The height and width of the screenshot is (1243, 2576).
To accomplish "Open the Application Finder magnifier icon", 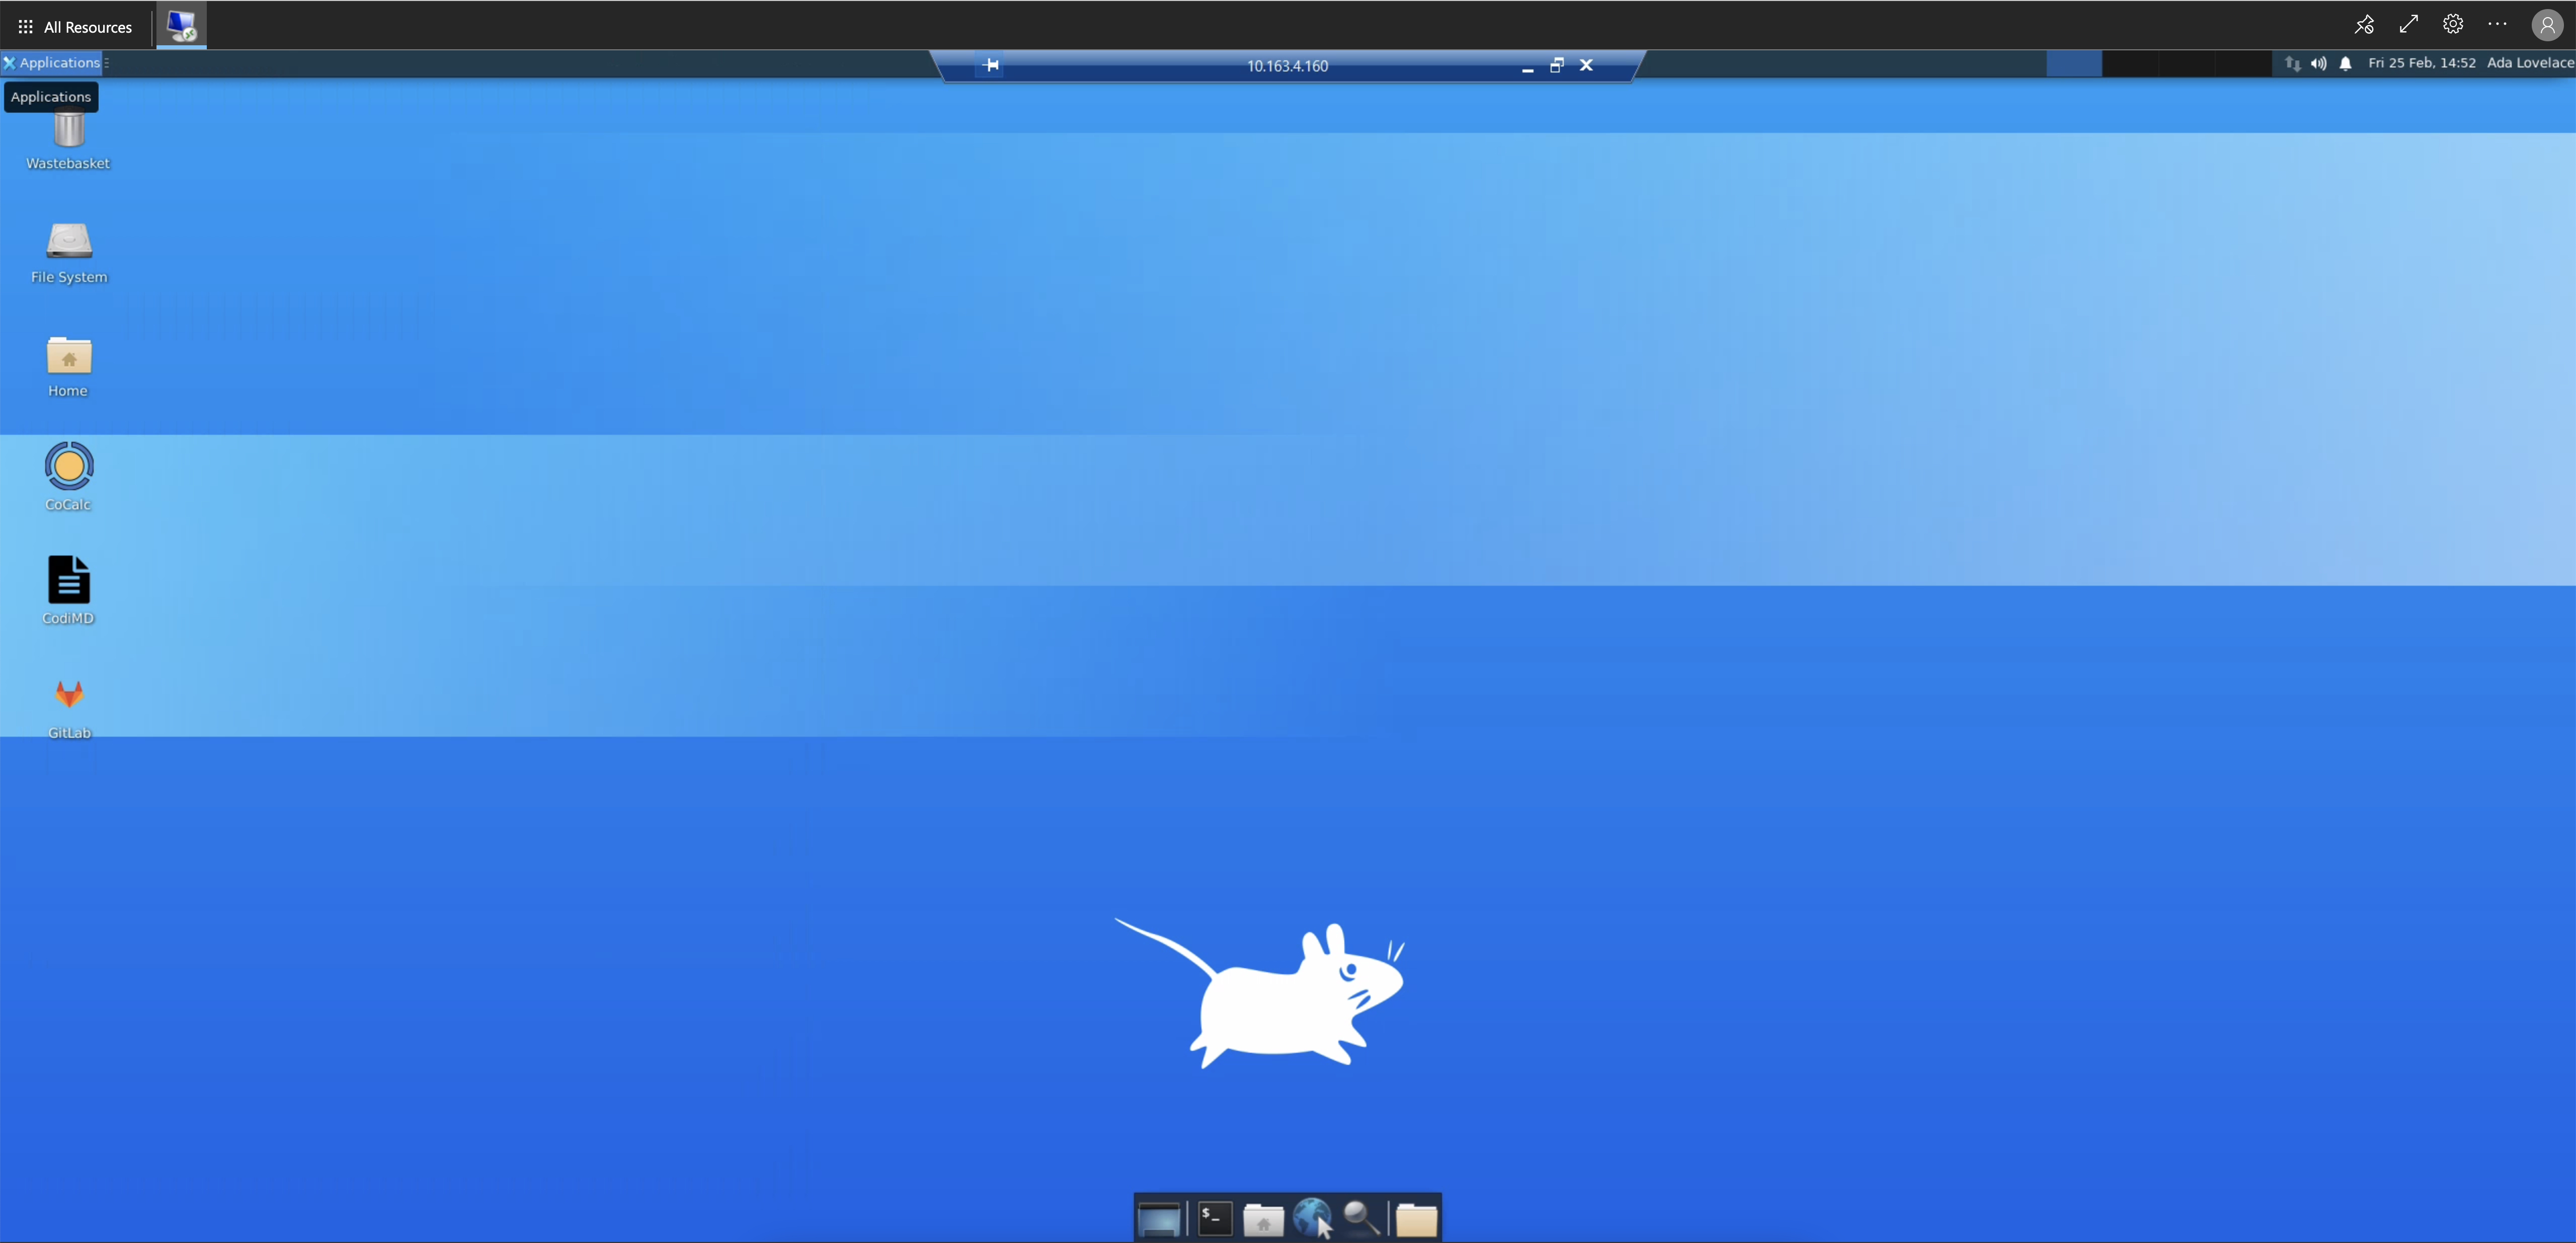I will click(x=1361, y=1218).
